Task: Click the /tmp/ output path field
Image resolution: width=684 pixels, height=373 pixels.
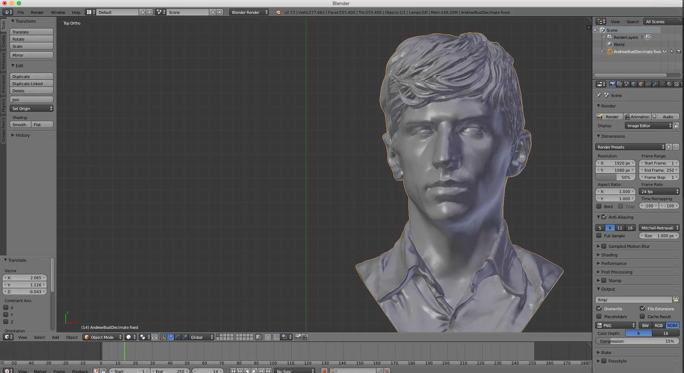Action: 633,300
